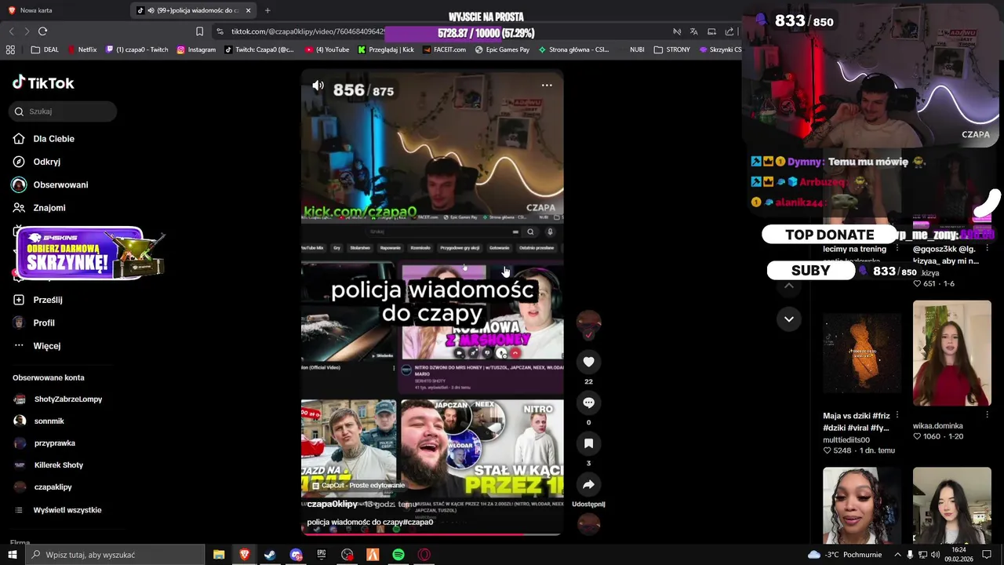This screenshot has height=565, width=1004.
Task: Open the Znajomi page
Action: 49,208
